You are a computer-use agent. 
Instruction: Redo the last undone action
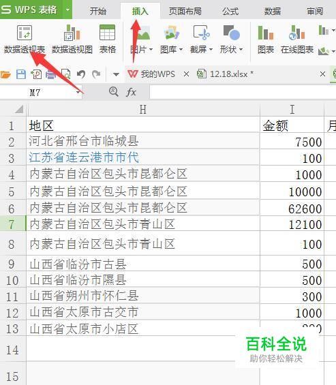96,74
